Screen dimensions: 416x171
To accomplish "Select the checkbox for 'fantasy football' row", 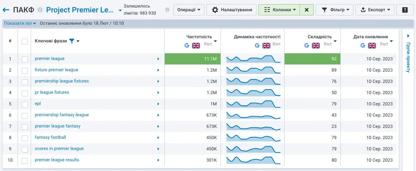I will [x=25, y=138].
